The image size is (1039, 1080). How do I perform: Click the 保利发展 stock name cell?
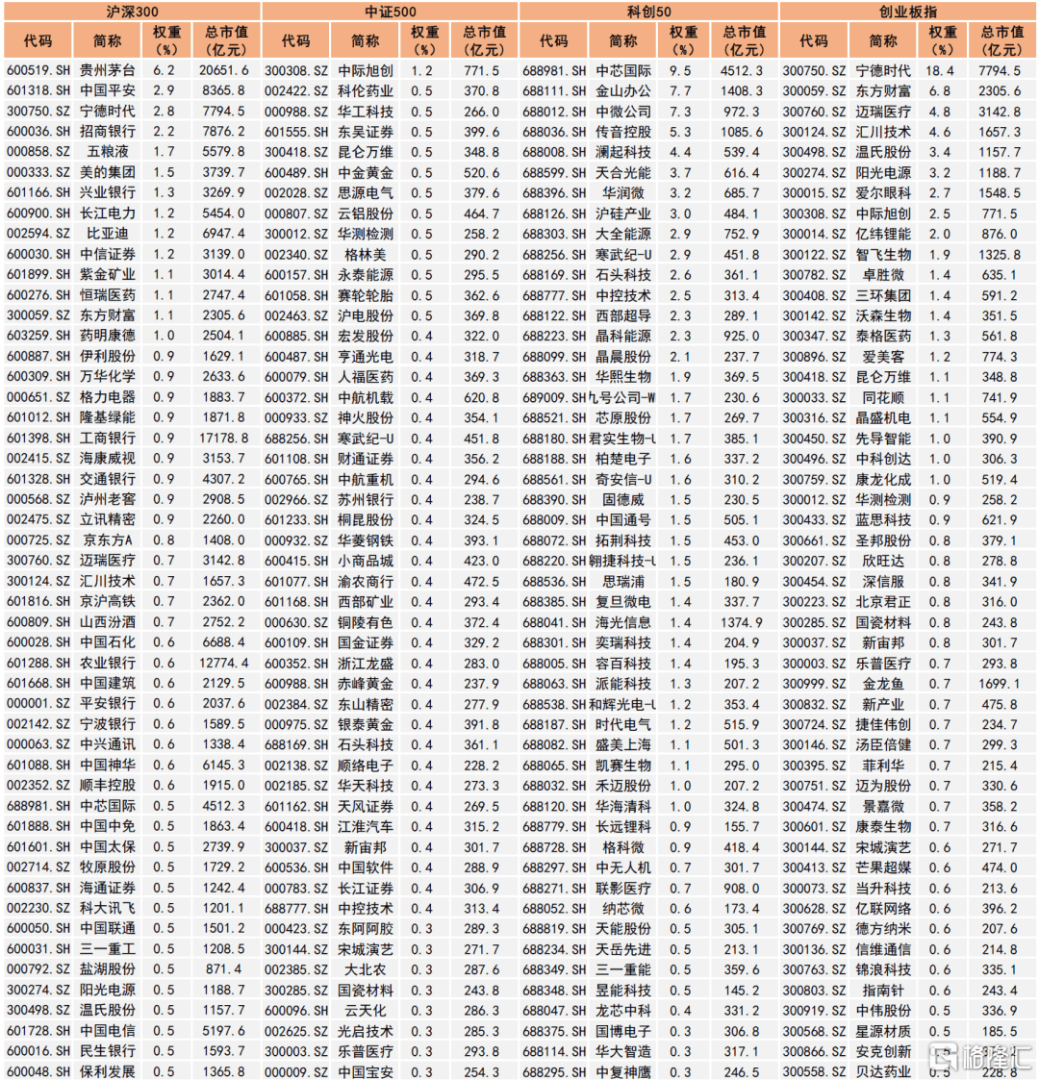[x=108, y=1071]
